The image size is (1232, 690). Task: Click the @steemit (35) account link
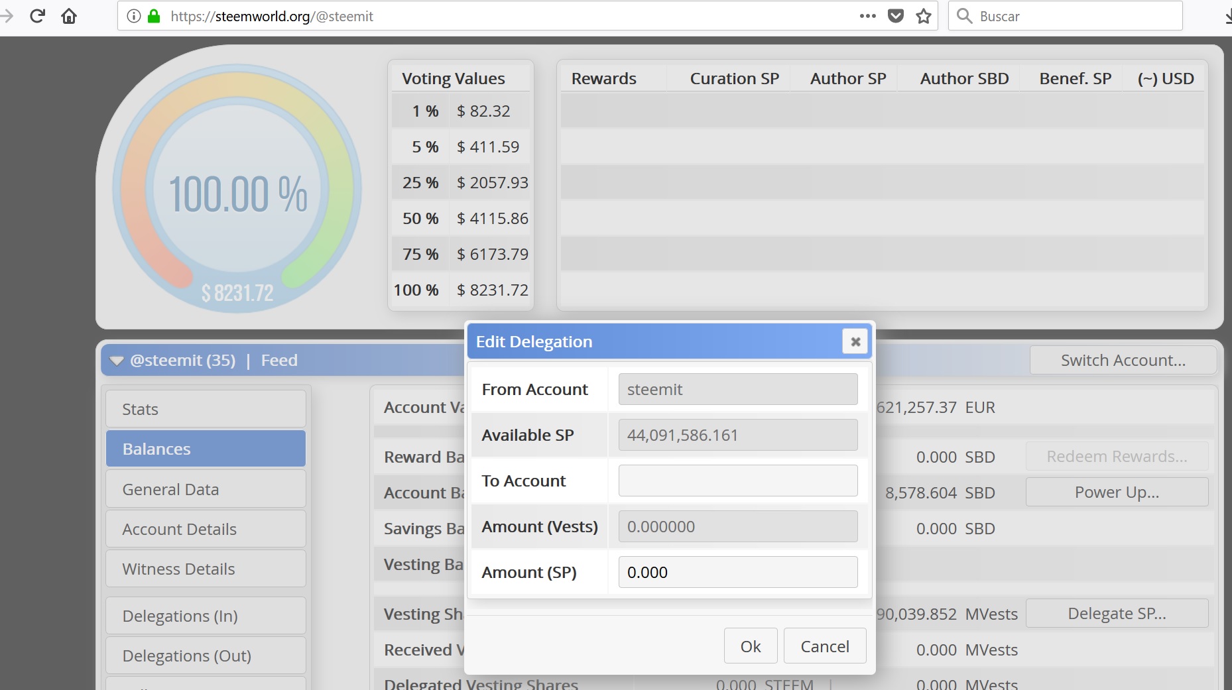tap(183, 360)
